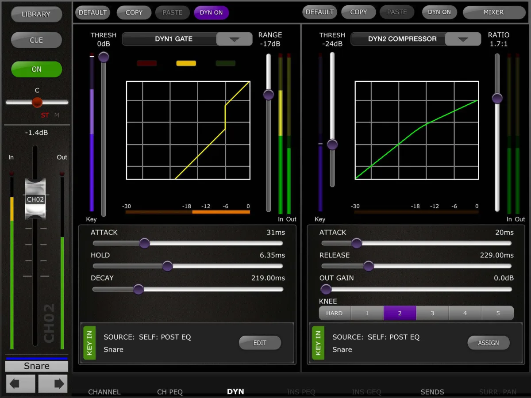The width and height of the screenshot is (531, 398).
Task: Open the INS PEQ tab
Action: coord(301,392)
